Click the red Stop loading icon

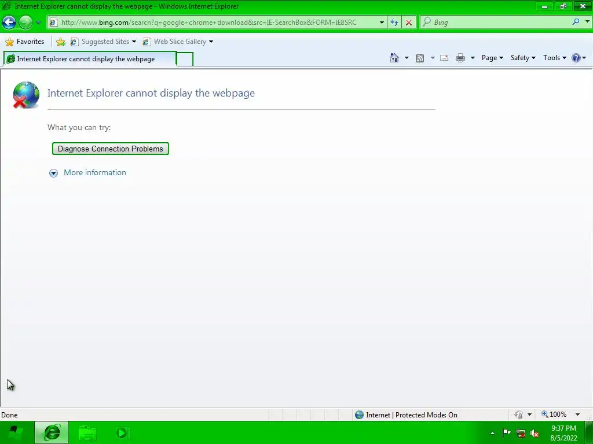tap(409, 23)
